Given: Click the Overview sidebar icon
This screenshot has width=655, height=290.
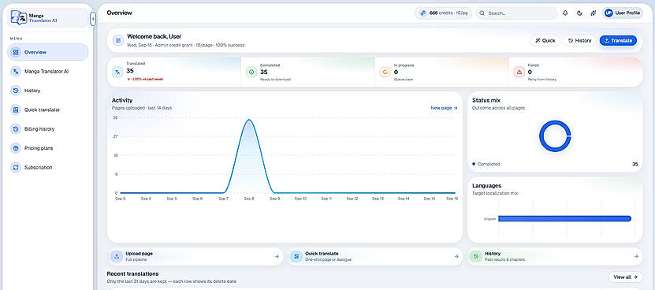Looking at the screenshot, I should (x=16, y=52).
